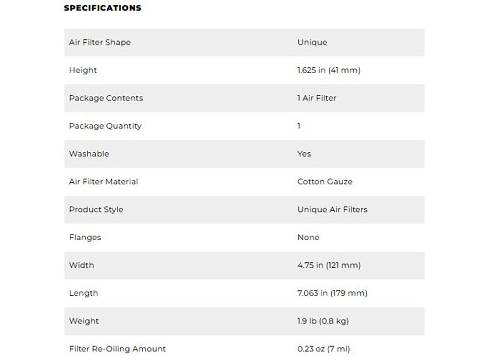
Task: Click the Air Filter Material label
Action: coord(103,181)
